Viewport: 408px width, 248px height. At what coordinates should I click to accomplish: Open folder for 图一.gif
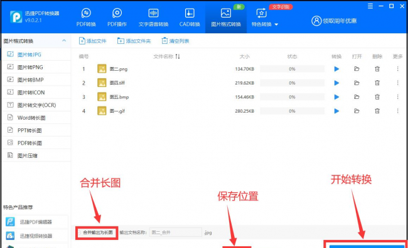coord(357,111)
